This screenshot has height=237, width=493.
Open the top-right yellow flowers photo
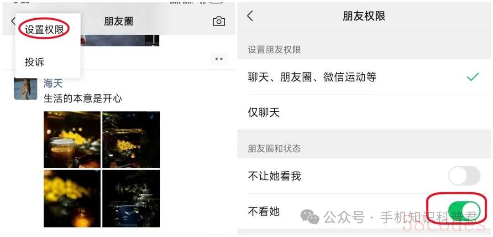coord(131,139)
